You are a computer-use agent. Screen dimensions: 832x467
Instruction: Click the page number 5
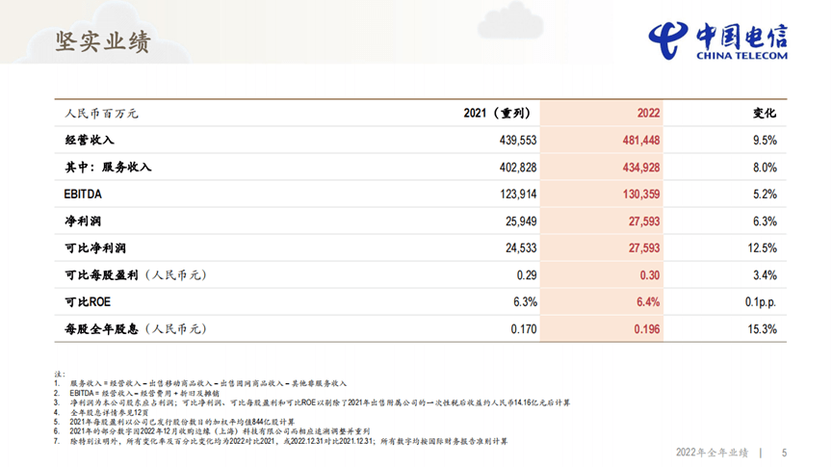pyautogui.click(x=784, y=453)
